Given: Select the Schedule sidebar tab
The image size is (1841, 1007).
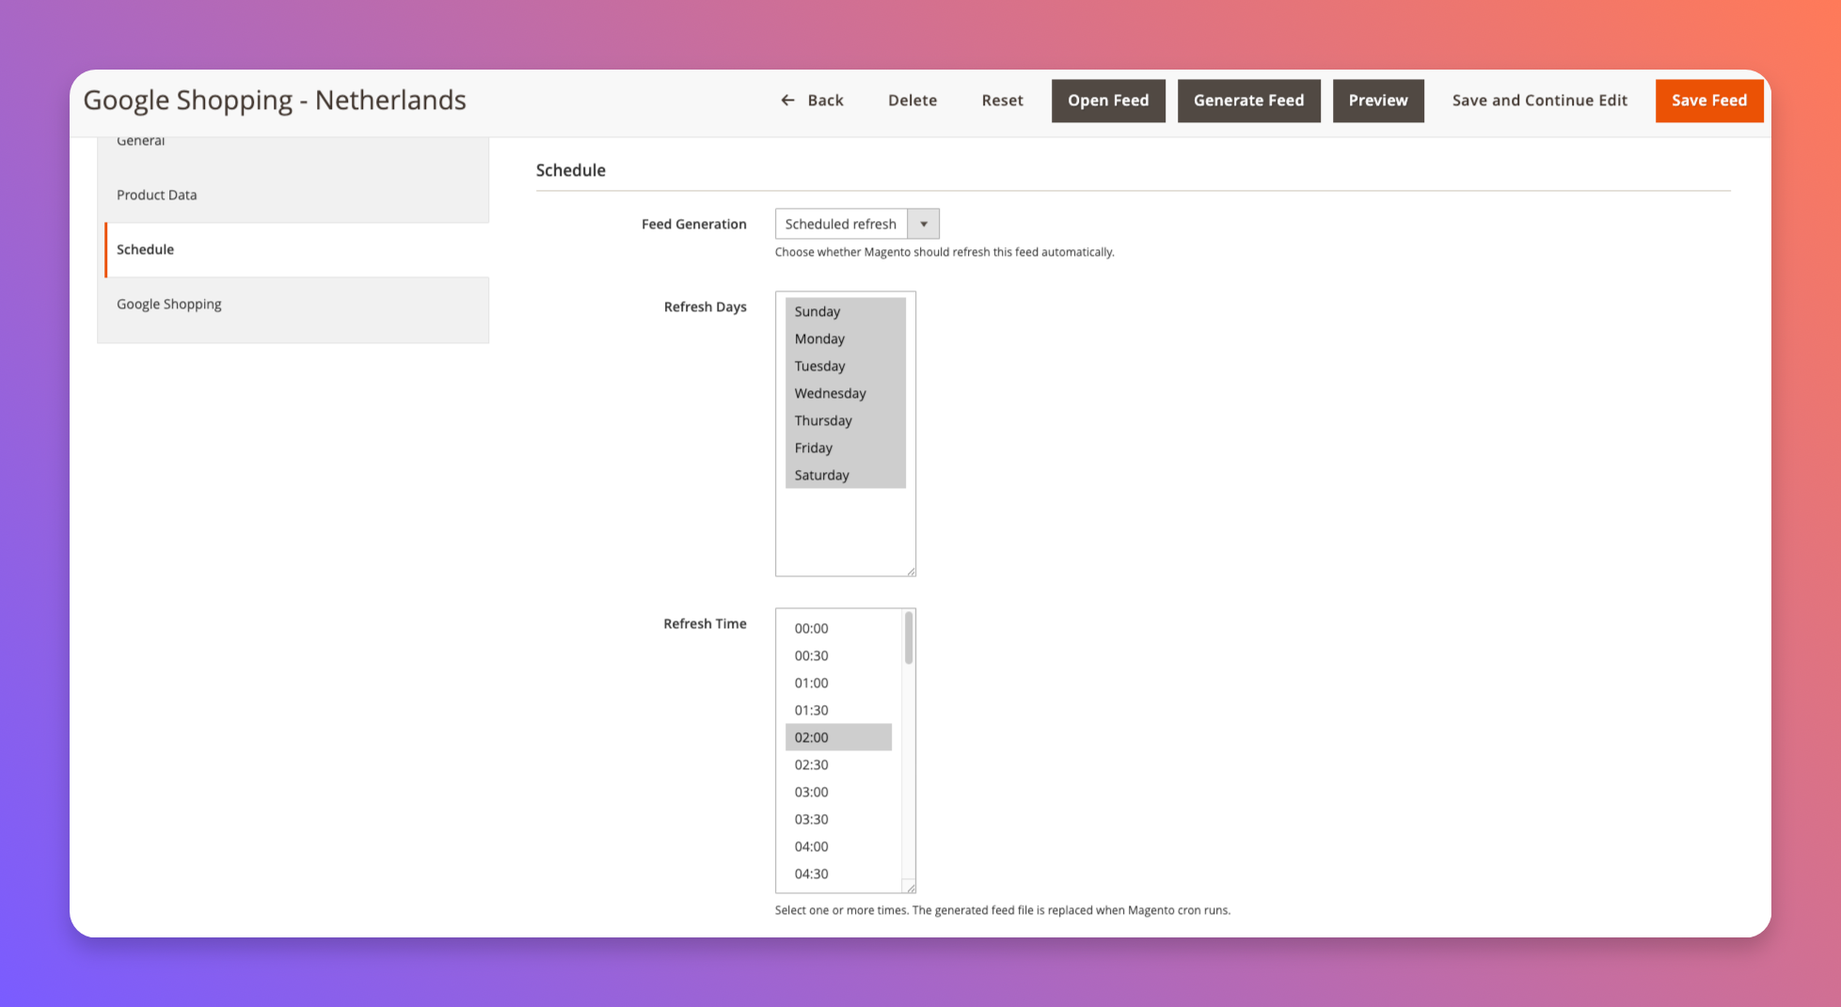Looking at the screenshot, I should tap(296, 249).
